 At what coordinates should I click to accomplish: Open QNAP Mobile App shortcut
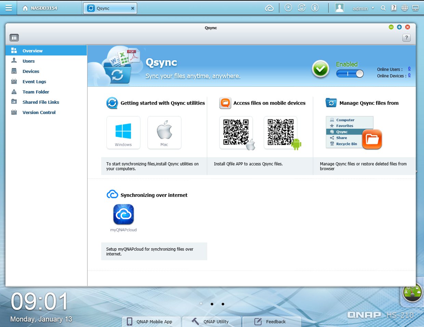point(152,322)
